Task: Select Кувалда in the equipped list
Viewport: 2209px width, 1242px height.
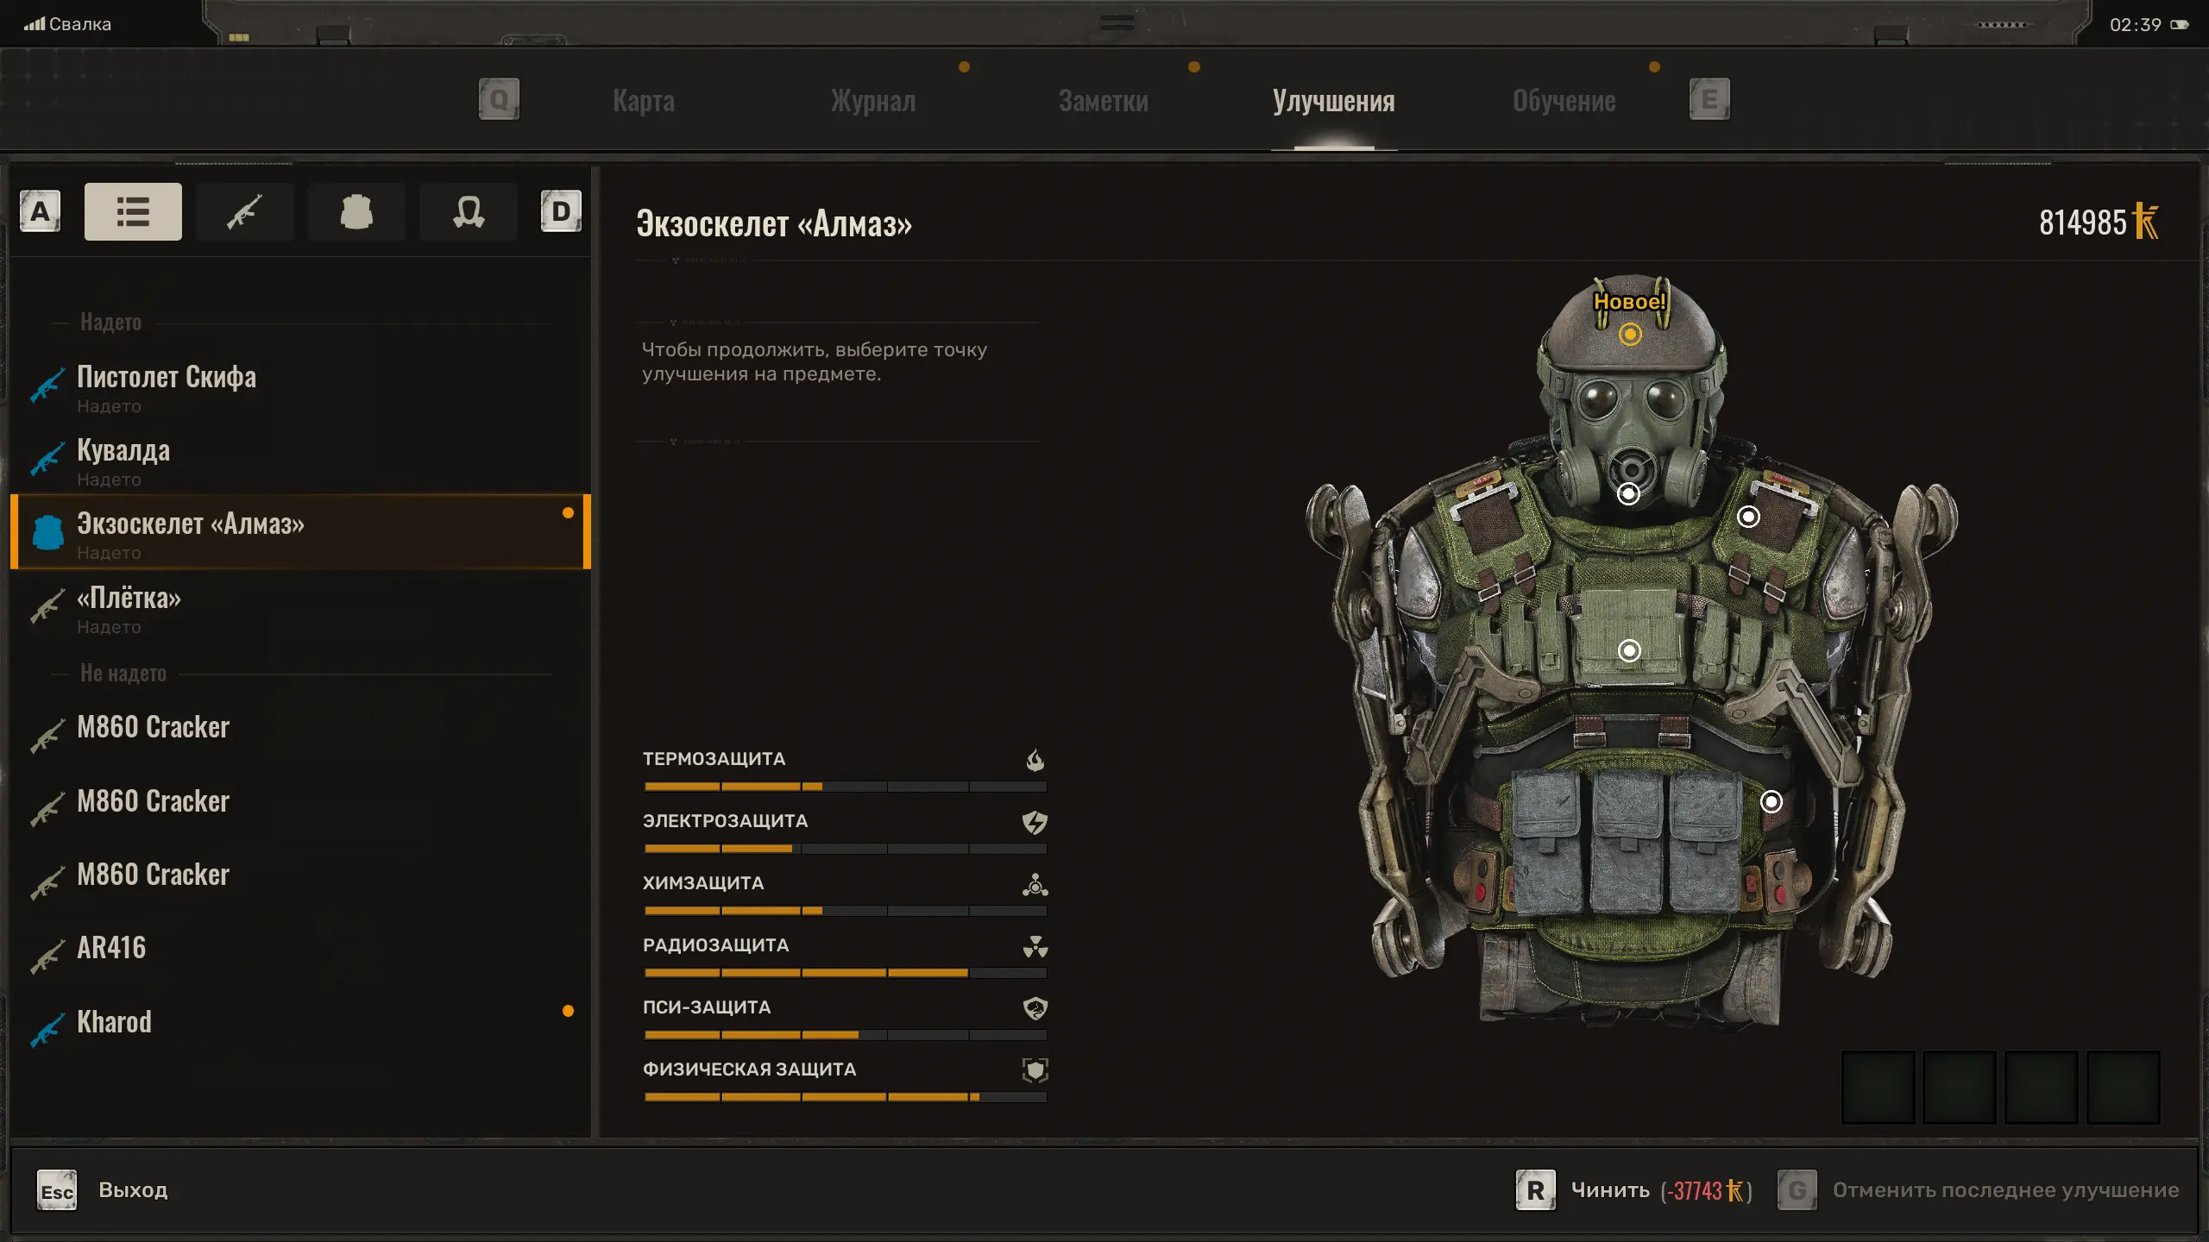Action: coord(300,459)
